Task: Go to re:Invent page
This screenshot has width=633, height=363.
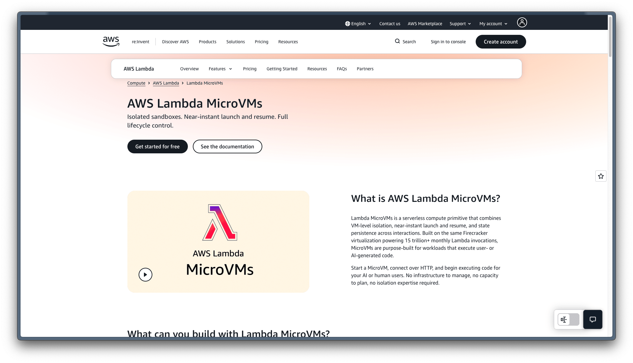Action: click(140, 42)
